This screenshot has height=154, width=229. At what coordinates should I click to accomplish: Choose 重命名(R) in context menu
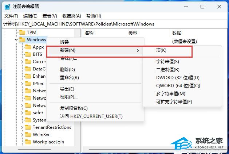[95, 77]
